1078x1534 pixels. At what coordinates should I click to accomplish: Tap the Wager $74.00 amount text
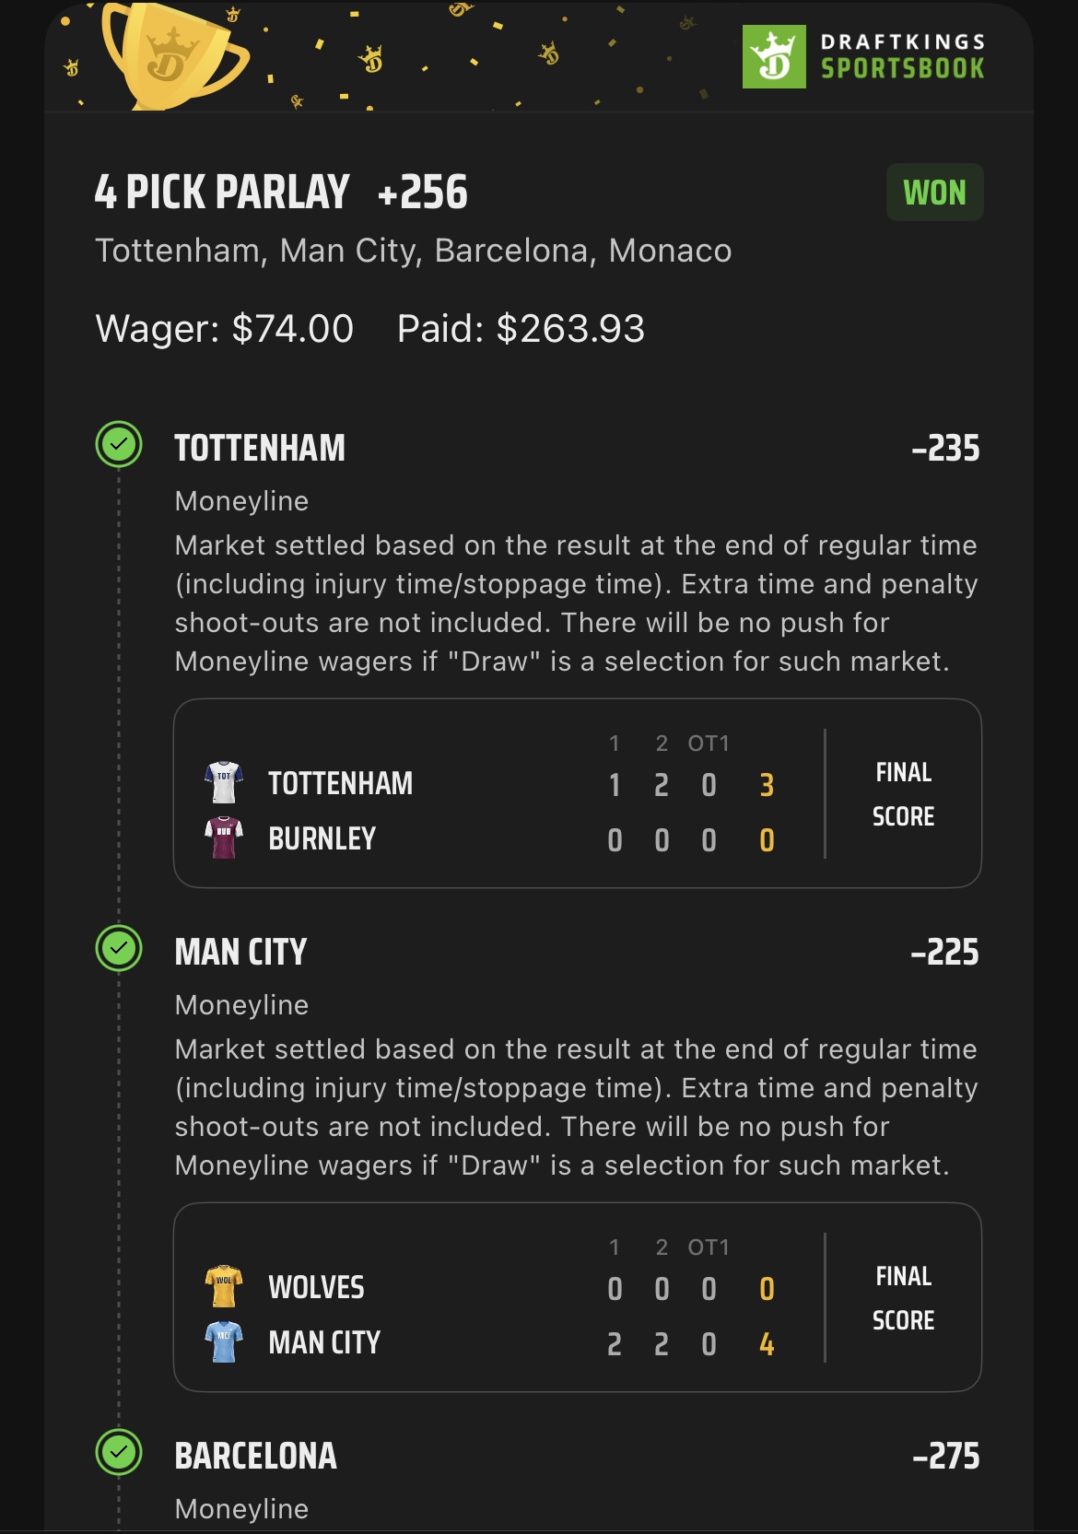point(224,329)
